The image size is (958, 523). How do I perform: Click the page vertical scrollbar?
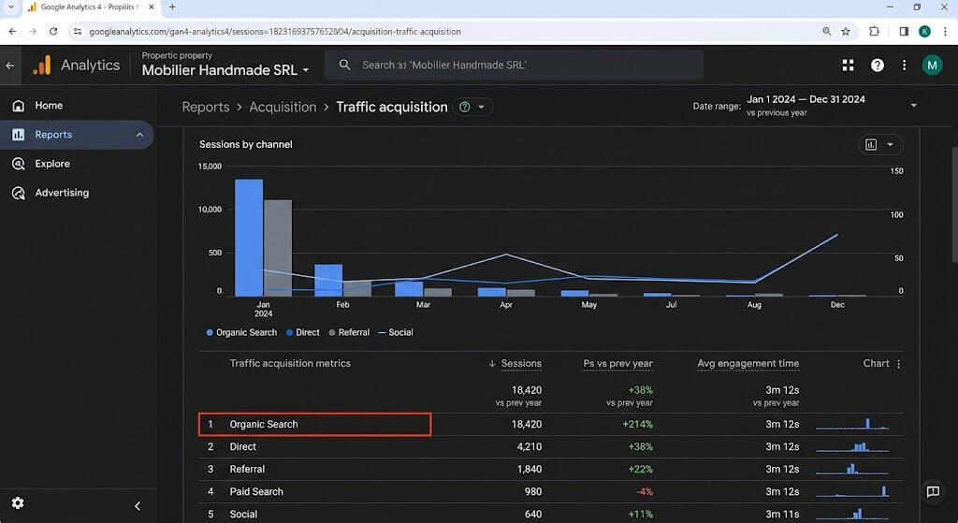click(x=954, y=205)
